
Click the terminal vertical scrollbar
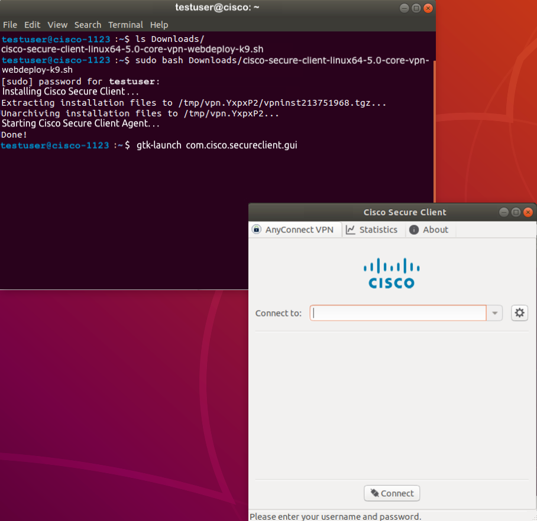point(434,132)
